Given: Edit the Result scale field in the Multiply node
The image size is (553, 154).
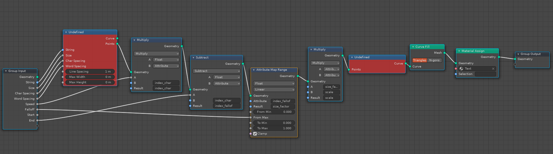Looking at the screenshot, I should (332, 98).
